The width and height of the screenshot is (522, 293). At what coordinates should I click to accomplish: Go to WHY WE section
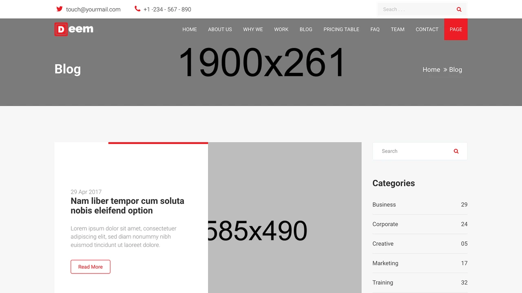(253, 29)
